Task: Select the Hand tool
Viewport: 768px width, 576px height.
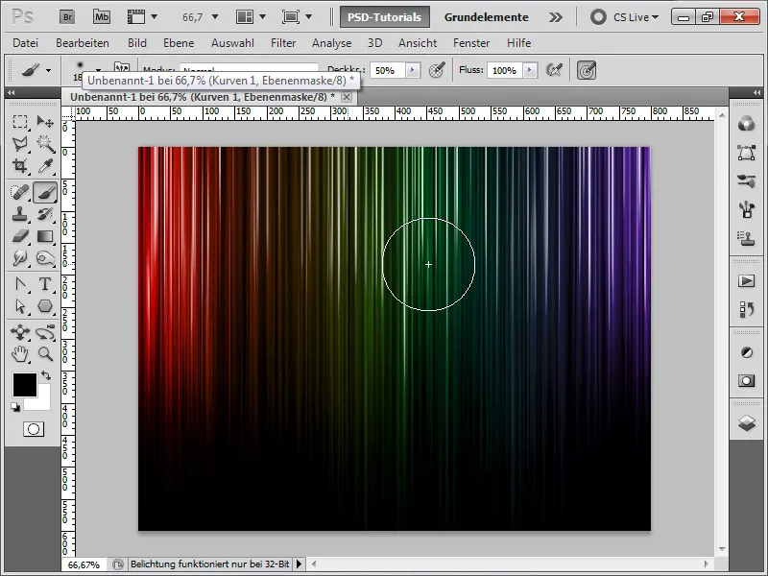Action: pos(20,354)
